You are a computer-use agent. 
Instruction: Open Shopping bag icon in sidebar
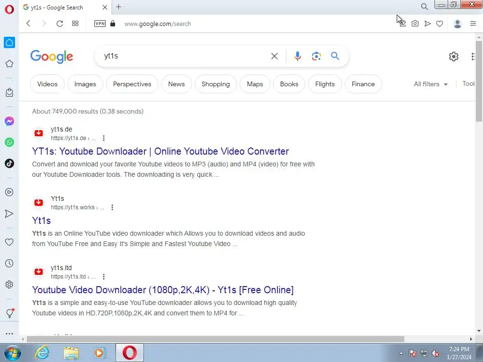(9, 92)
